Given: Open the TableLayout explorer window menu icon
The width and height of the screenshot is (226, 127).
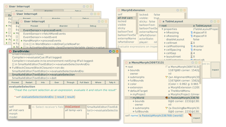Looking at the screenshot, I should (211, 22).
